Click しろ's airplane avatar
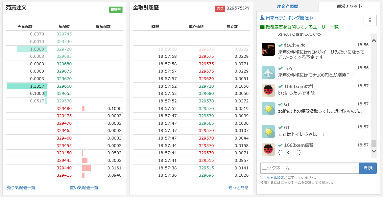 coord(268,73)
